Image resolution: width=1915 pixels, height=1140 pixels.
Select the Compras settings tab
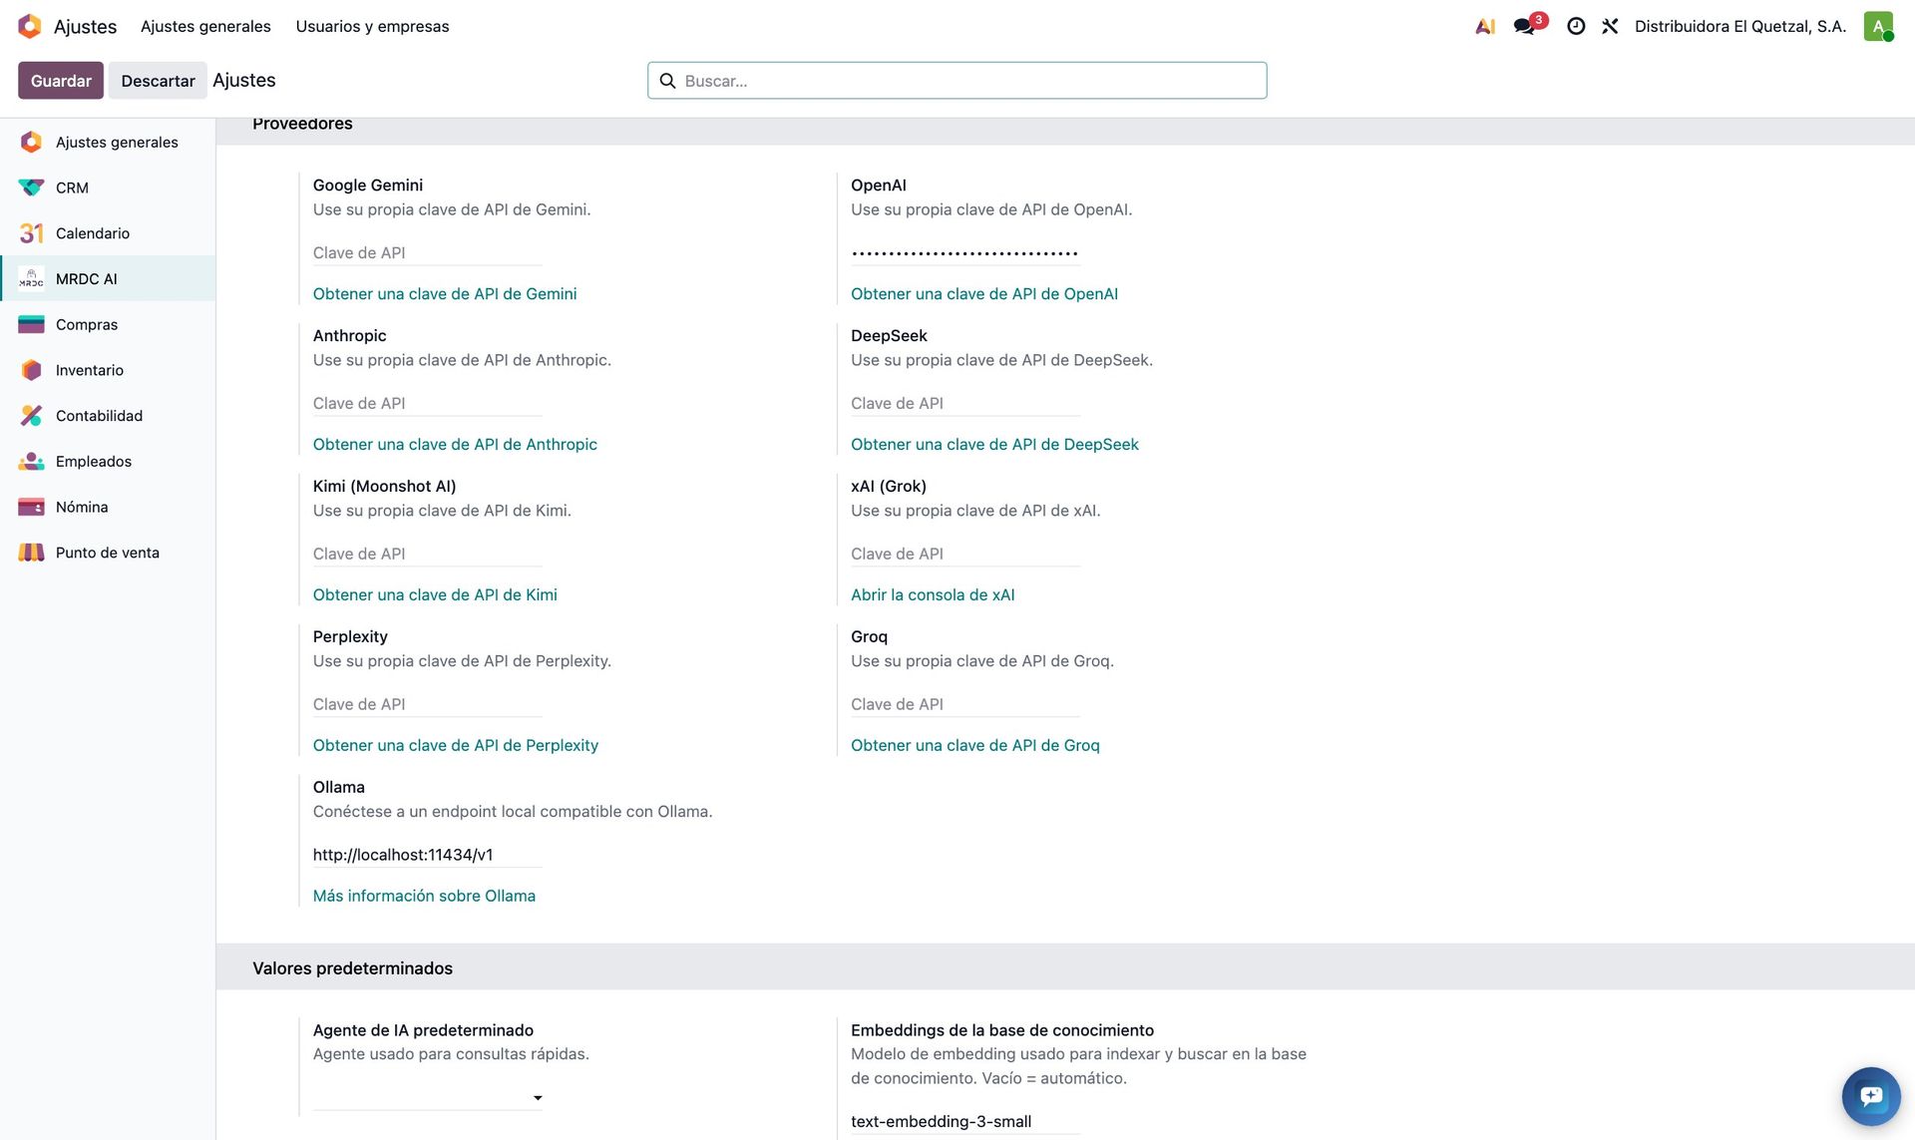coord(108,324)
